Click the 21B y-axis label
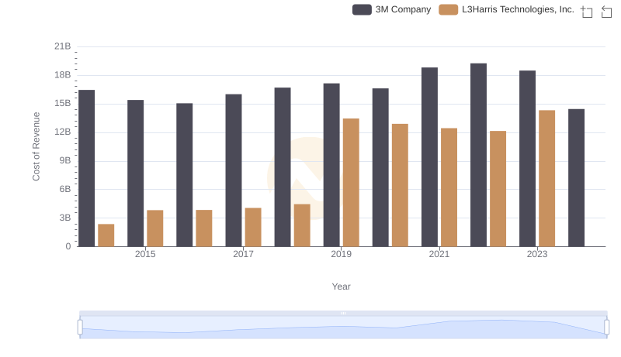Screen dimensions: 621x357 tap(63, 46)
